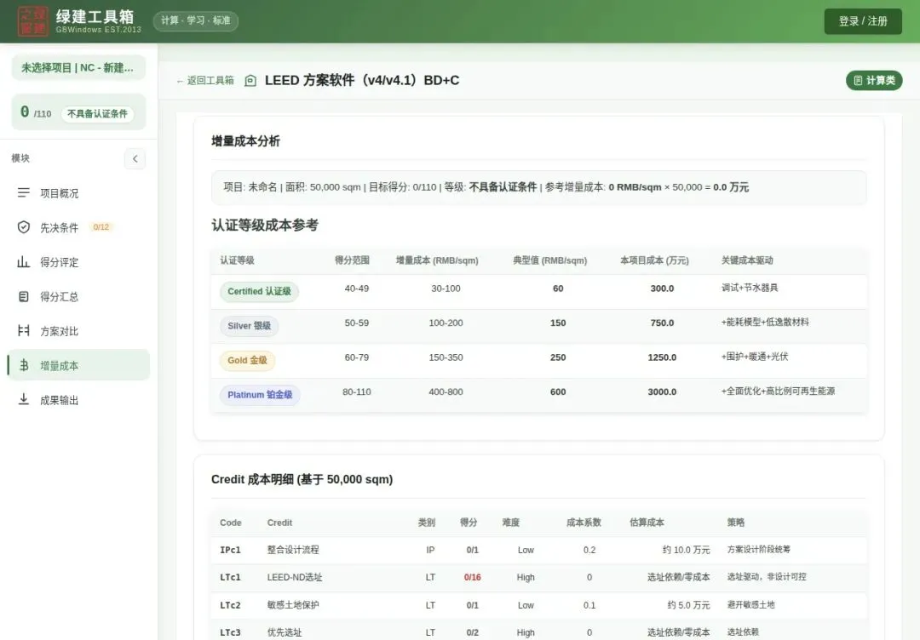Click the +围护+暖通+光伏 cost driver text

click(x=754, y=357)
